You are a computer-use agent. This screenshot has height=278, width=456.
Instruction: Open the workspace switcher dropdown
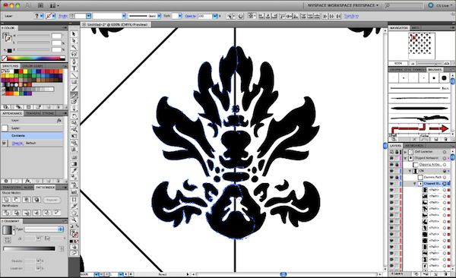click(343, 5)
